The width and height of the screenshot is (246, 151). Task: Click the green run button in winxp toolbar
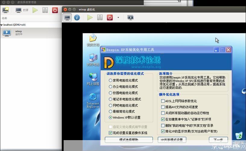[x=90, y=18]
